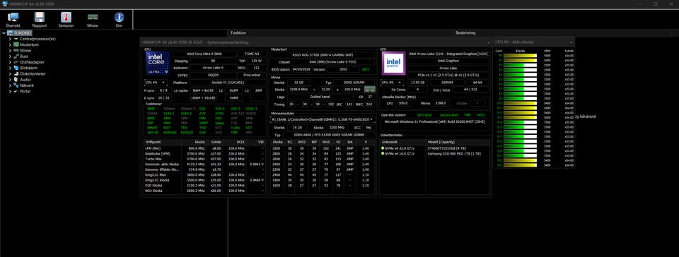Screen dimensions: 679x257
Task: Open the CPU #0 selector dropdown
Action: (x=156, y=82)
